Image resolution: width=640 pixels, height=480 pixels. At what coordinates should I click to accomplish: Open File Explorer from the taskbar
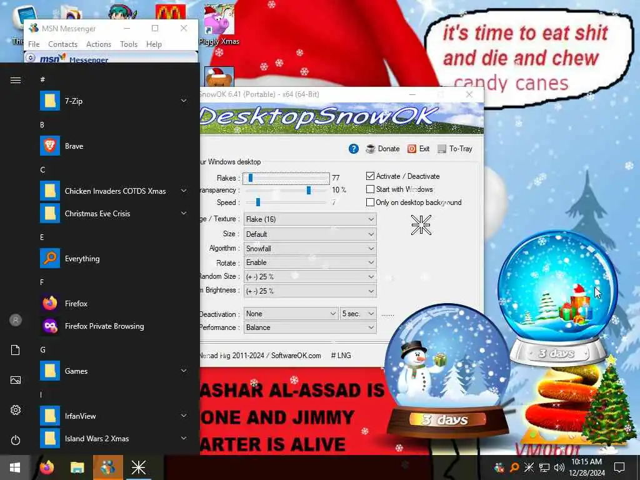click(77, 467)
